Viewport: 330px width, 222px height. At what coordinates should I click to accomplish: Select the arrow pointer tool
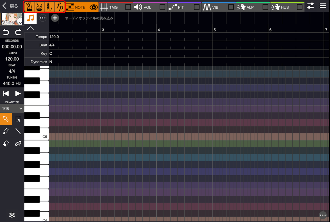pyautogui.click(x=6, y=119)
